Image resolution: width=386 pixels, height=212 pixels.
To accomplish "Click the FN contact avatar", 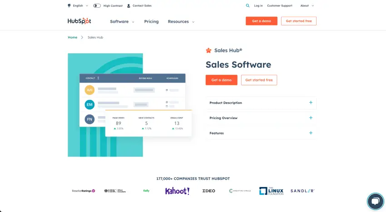I will pyautogui.click(x=89, y=119).
